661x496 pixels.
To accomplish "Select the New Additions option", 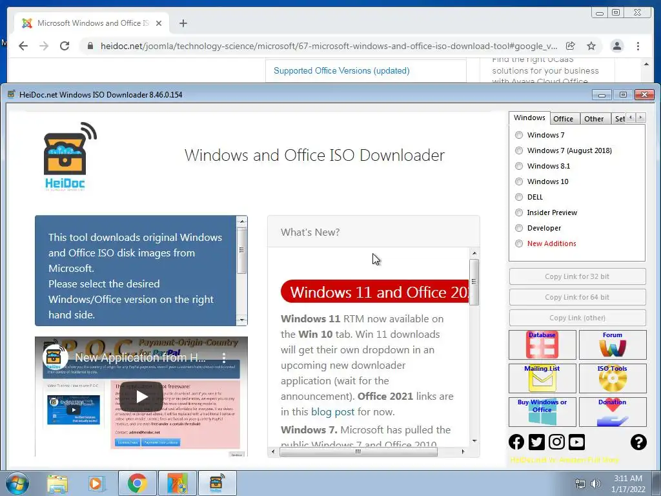I will [519, 243].
